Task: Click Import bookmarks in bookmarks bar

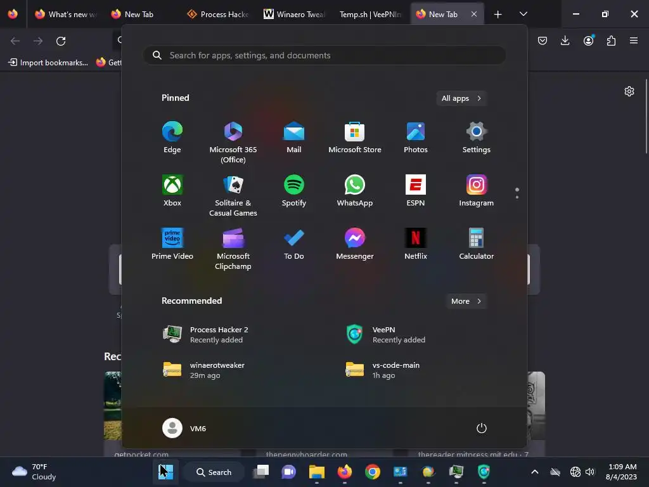Action: tap(48, 63)
